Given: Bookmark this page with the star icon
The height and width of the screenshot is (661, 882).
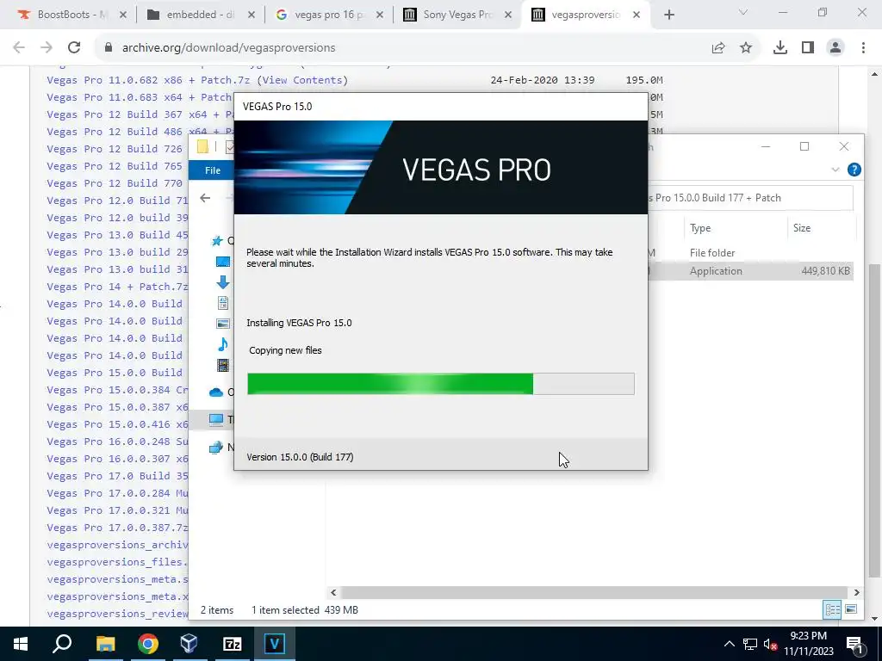Looking at the screenshot, I should (x=746, y=48).
